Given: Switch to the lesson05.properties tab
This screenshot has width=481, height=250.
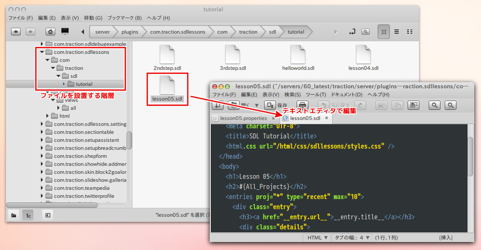Looking at the screenshot, I should click(243, 118).
